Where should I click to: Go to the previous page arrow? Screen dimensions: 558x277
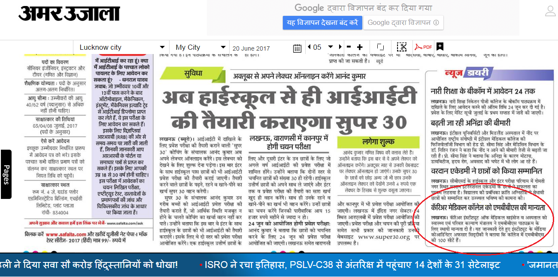point(309,47)
